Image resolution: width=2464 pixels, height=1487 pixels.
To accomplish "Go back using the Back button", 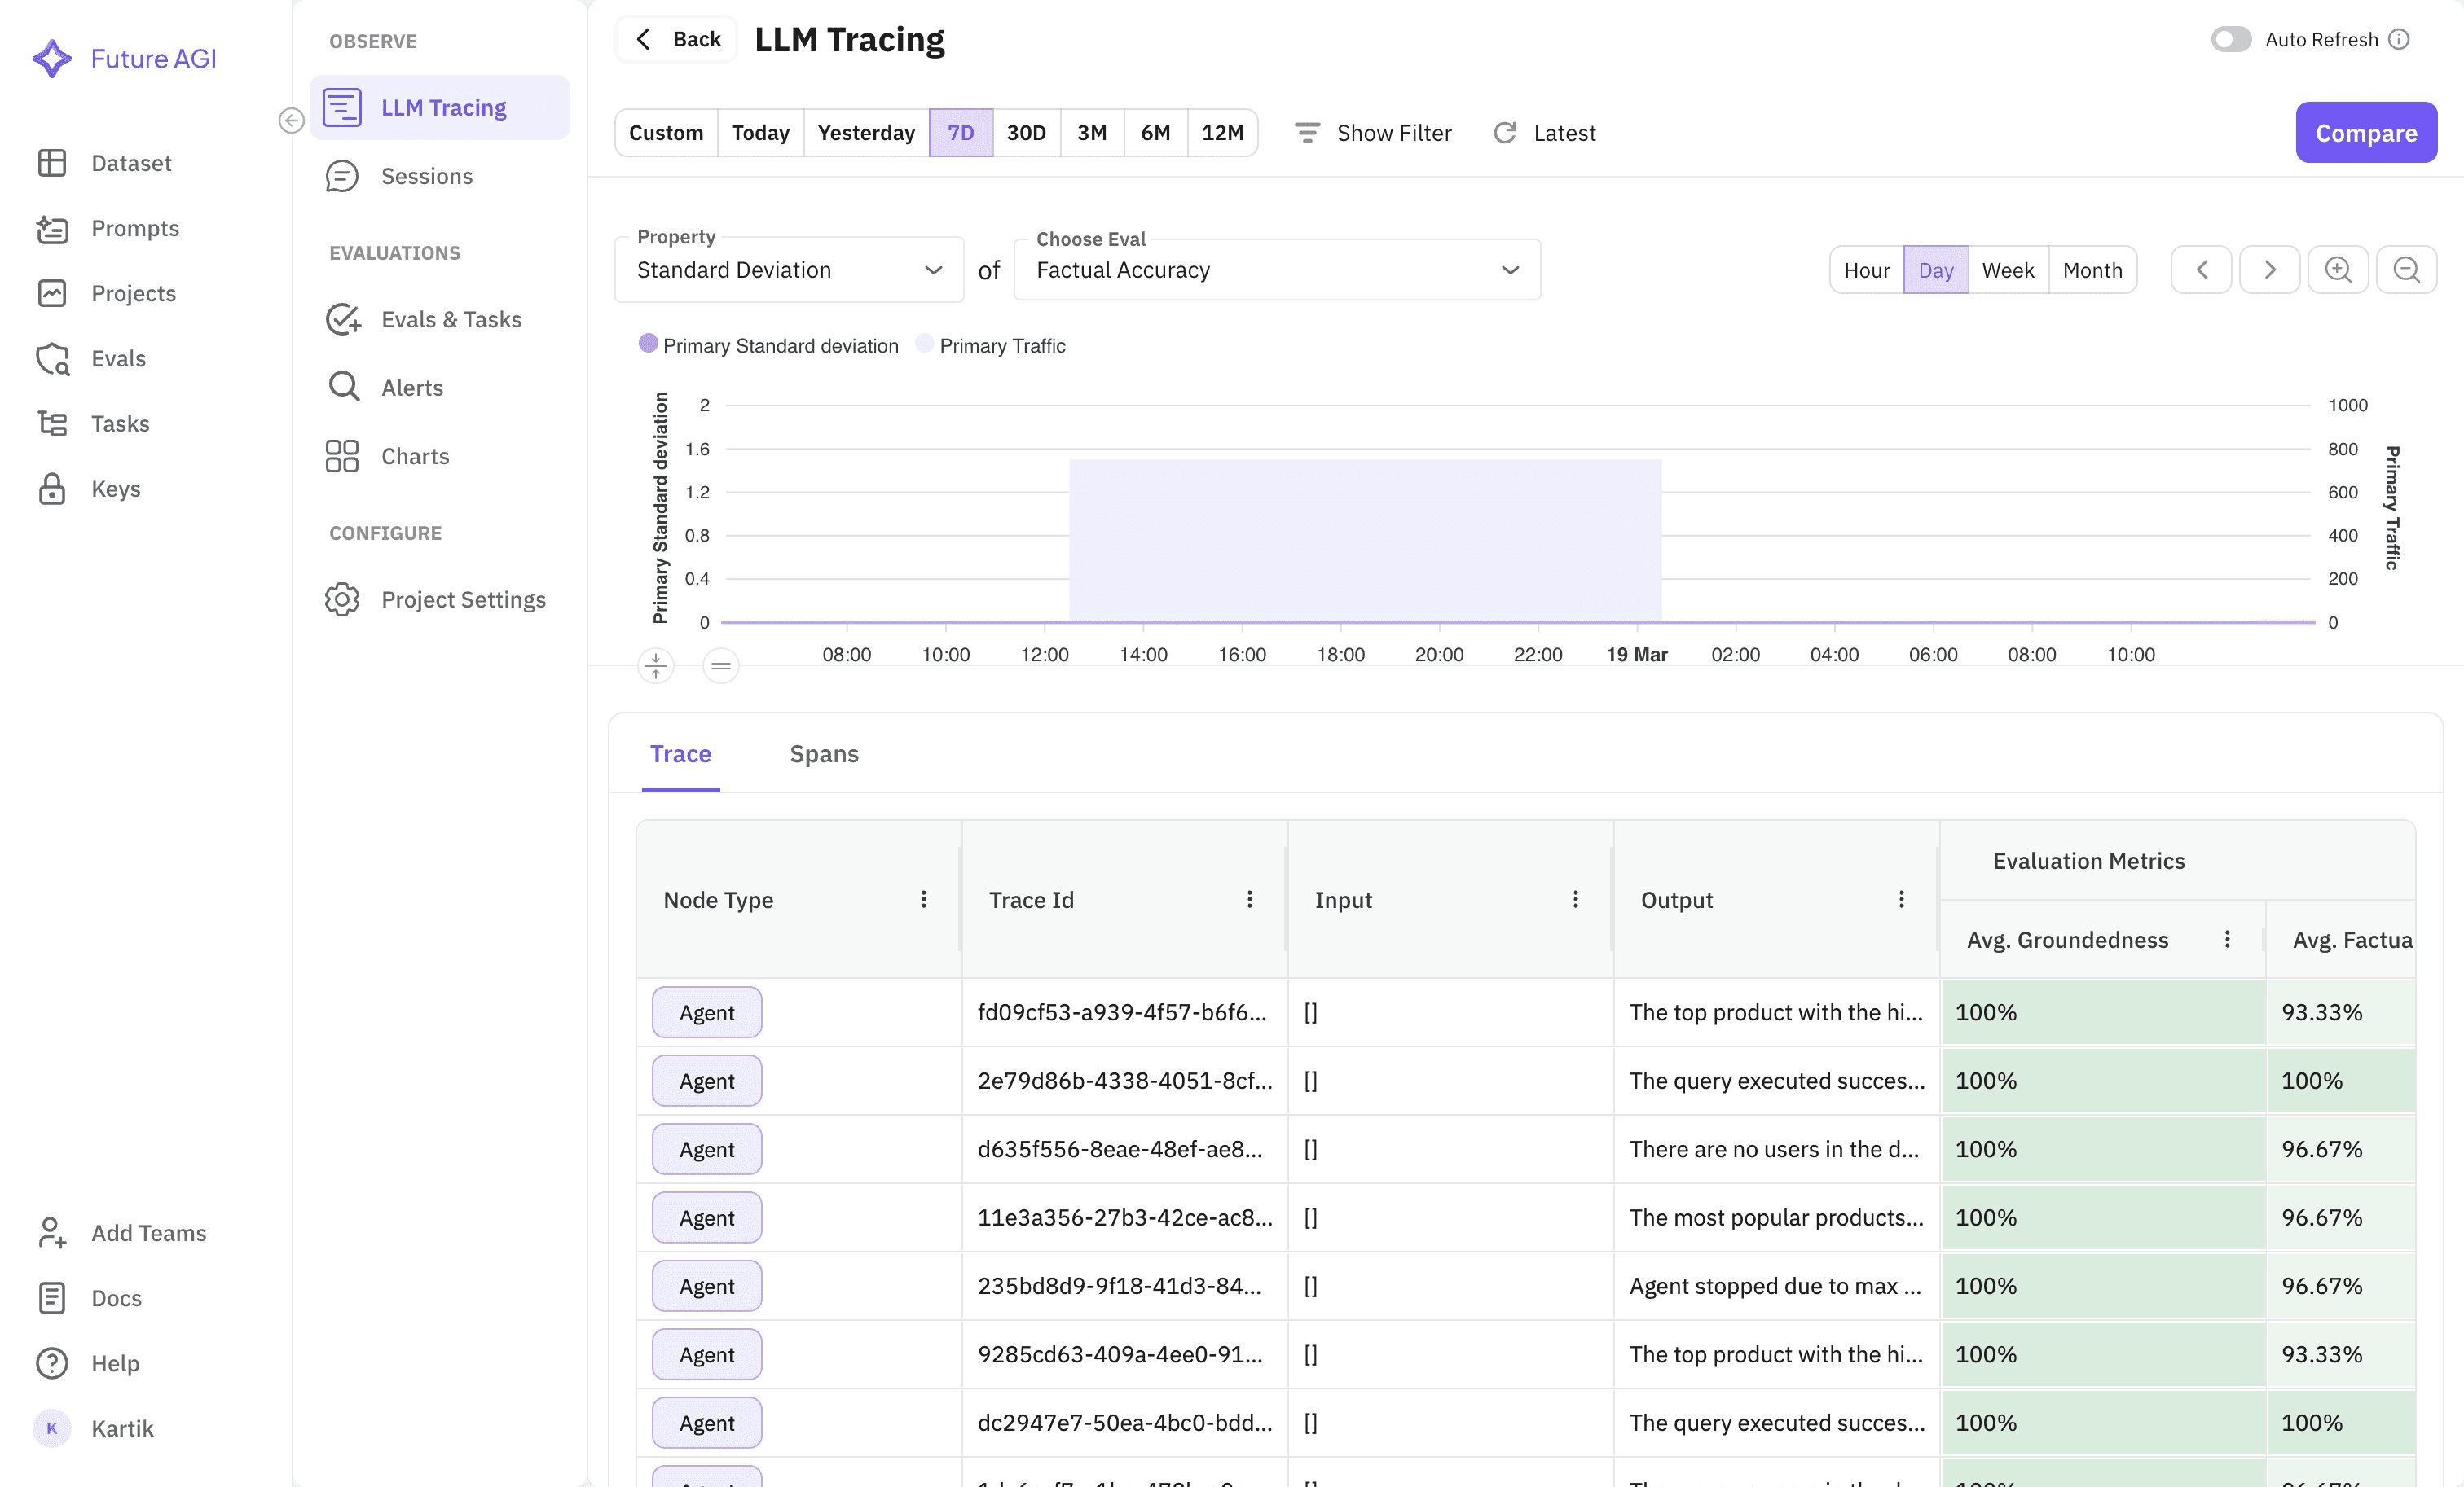I will 676,39.
